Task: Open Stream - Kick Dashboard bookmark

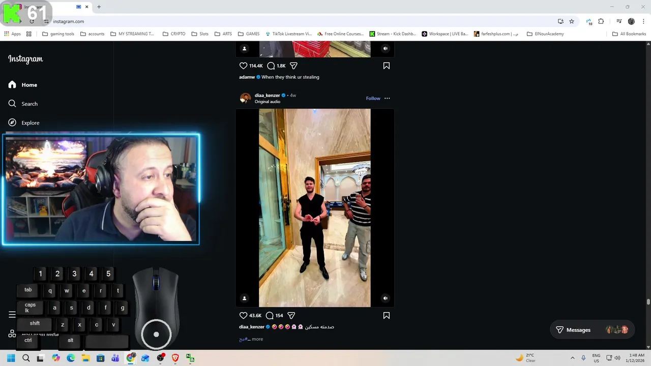Action: [x=393, y=34]
